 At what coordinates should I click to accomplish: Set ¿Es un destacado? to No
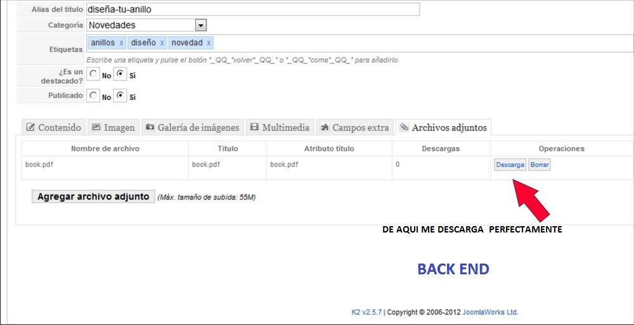(x=93, y=74)
